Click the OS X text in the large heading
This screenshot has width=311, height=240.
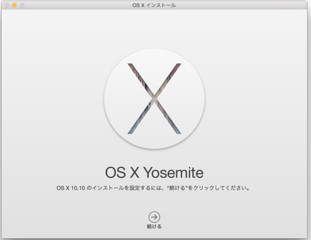(x=122, y=173)
